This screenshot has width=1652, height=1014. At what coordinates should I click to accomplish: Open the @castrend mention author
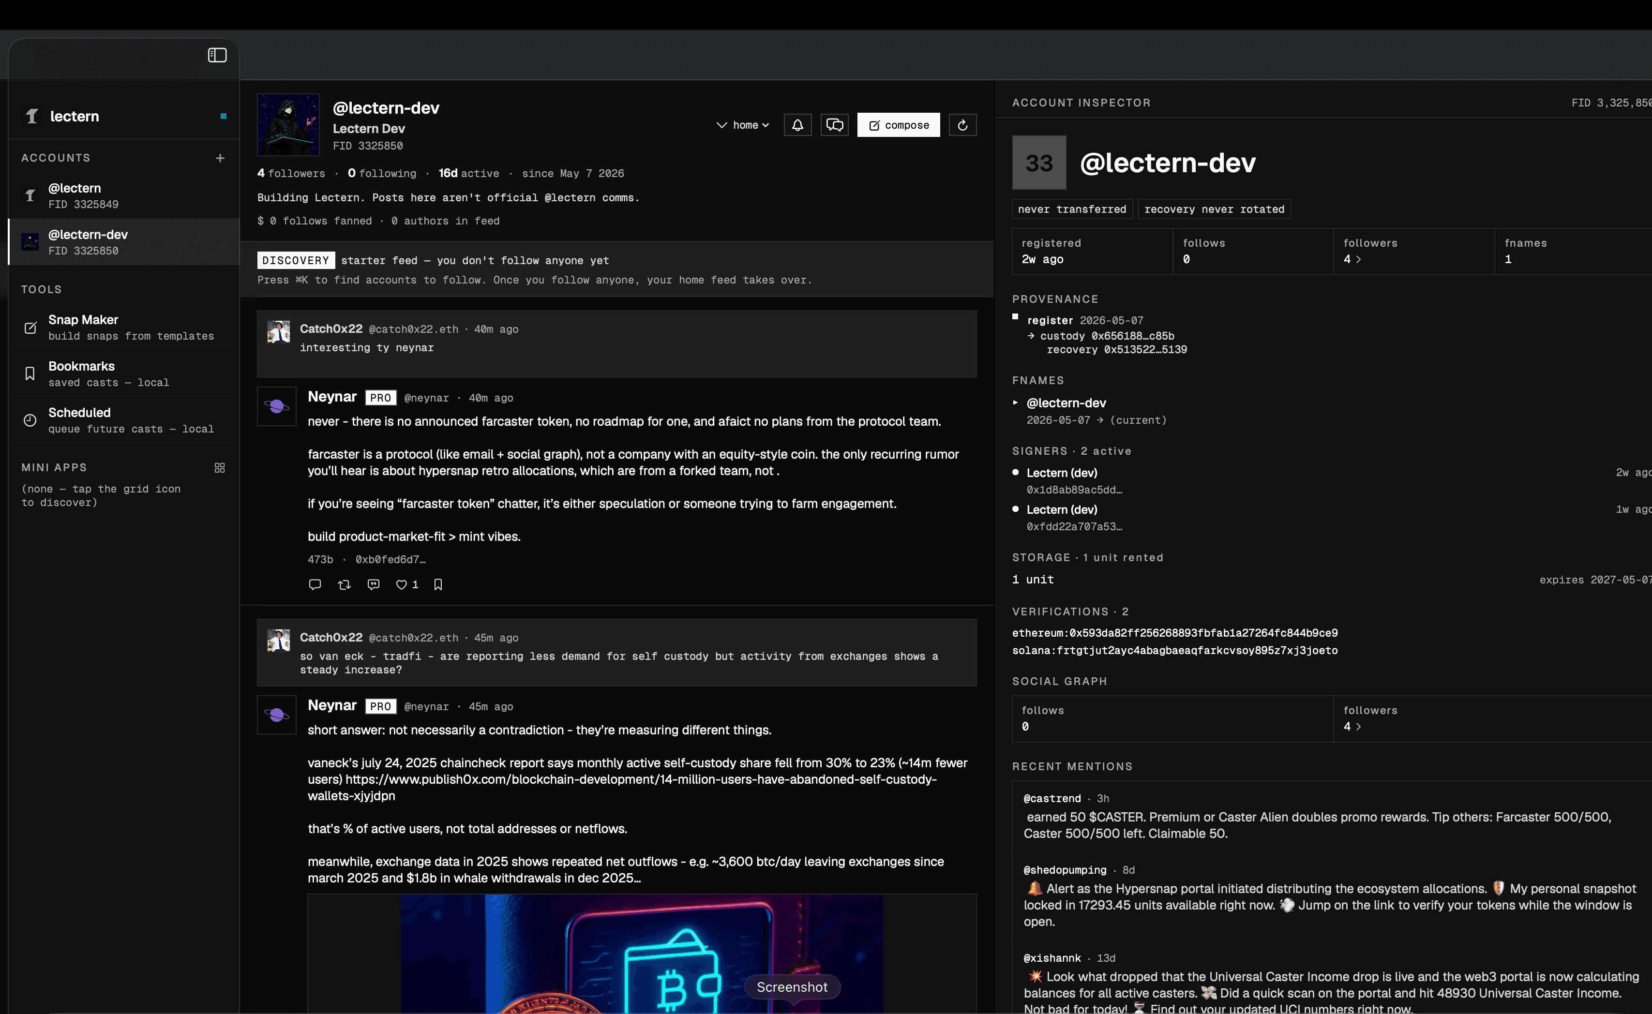pos(1051,799)
